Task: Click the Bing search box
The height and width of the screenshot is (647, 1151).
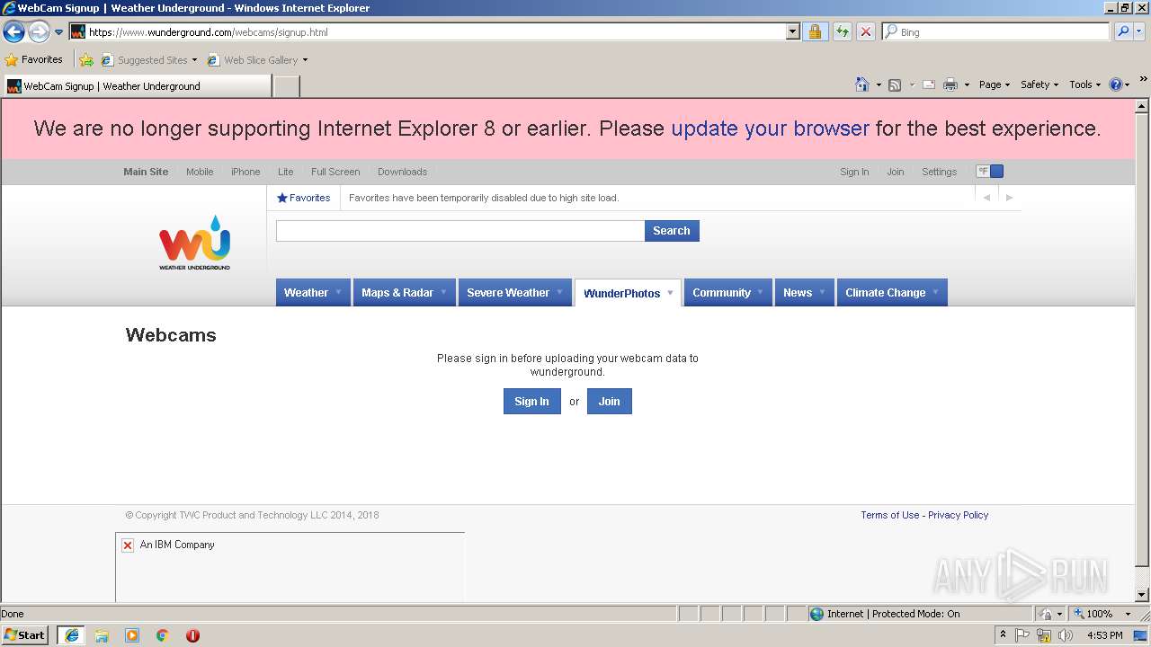Action: (x=996, y=32)
